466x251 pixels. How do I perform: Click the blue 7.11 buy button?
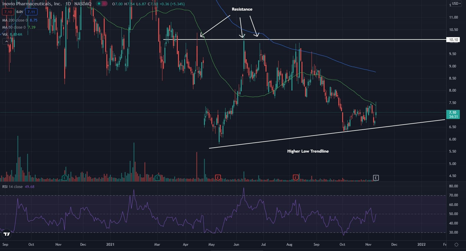[x=31, y=12]
